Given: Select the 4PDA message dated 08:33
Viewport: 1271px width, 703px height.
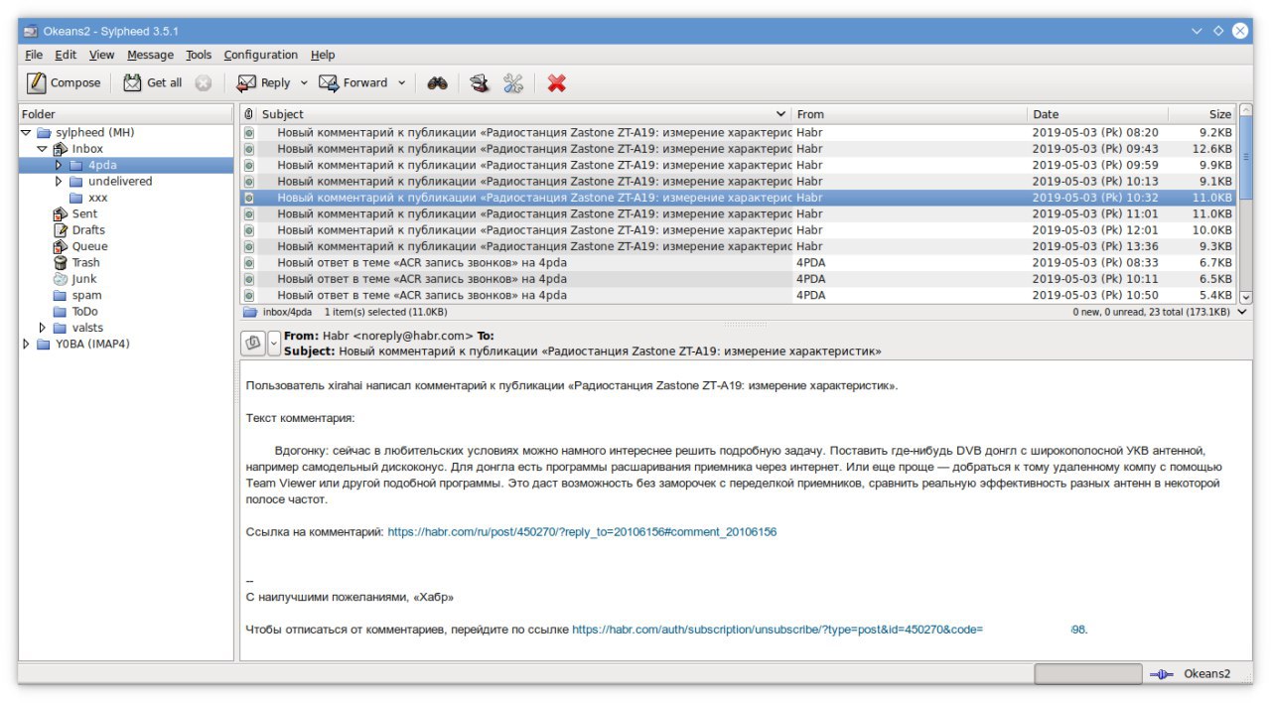Looking at the screenshot, I should coord(738,263).
